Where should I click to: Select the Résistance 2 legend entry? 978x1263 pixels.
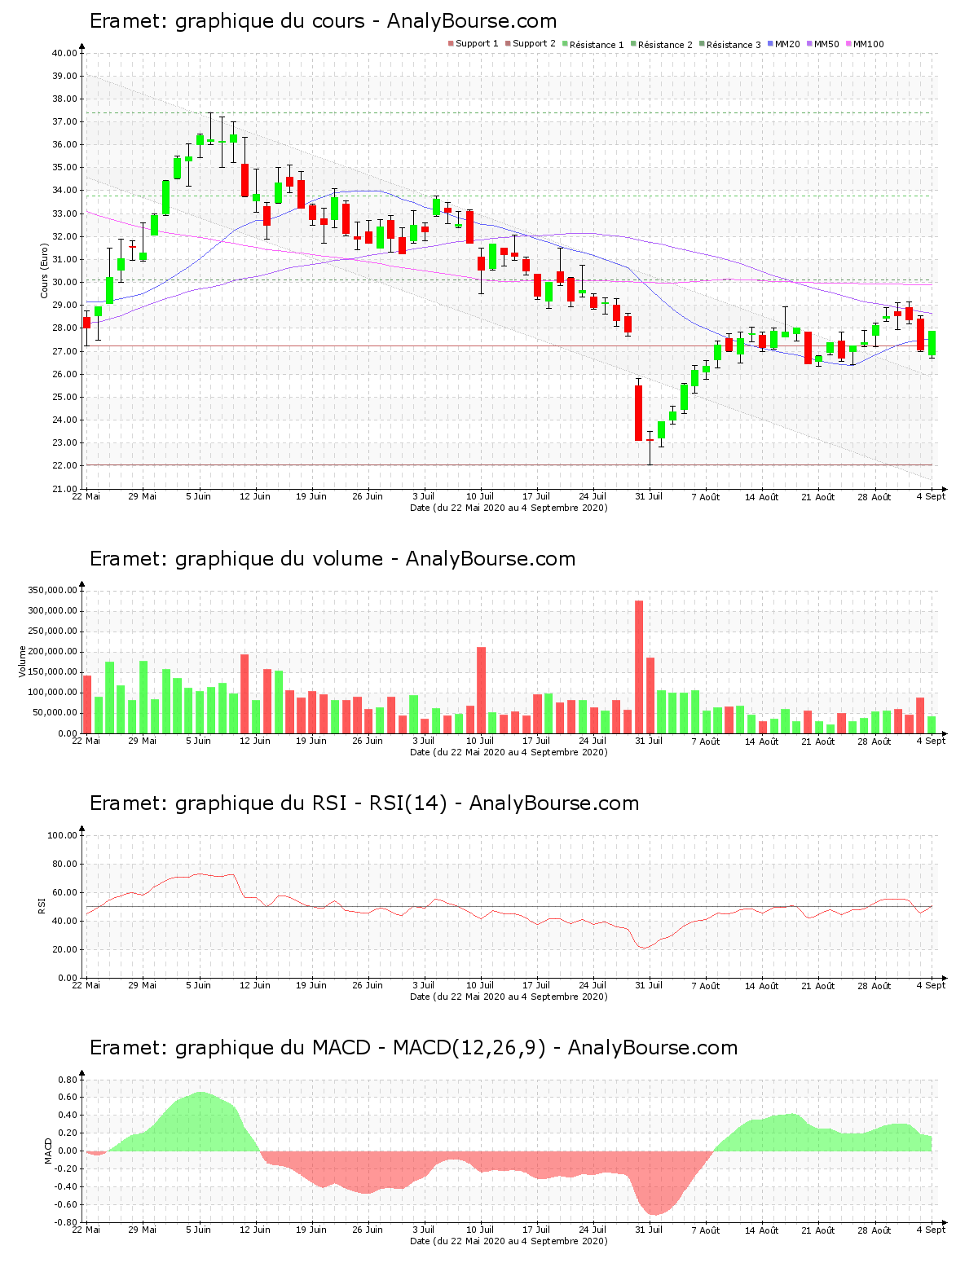tap(662, 44)
